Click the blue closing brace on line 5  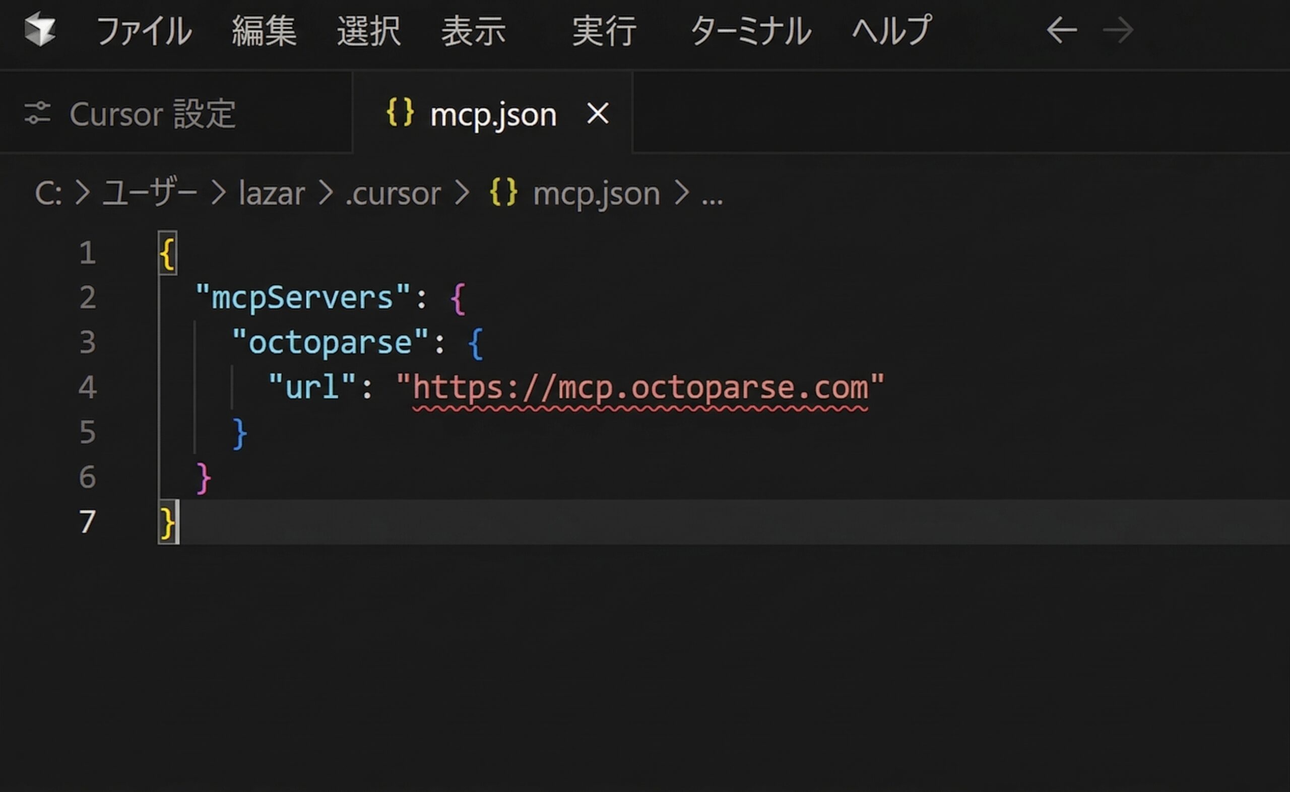click(239, 434)
